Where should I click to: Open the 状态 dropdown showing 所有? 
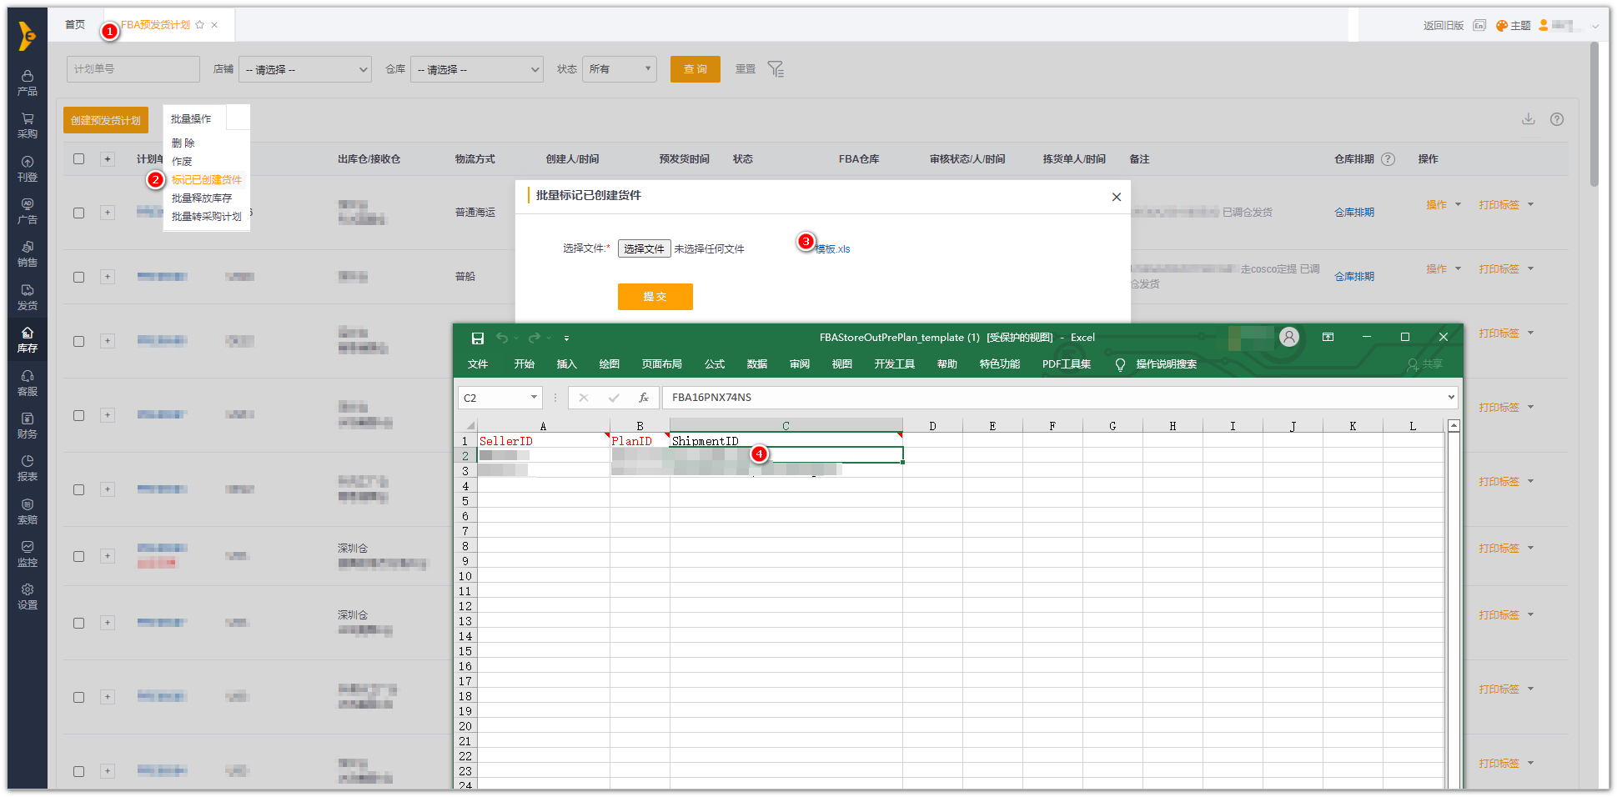620,69
